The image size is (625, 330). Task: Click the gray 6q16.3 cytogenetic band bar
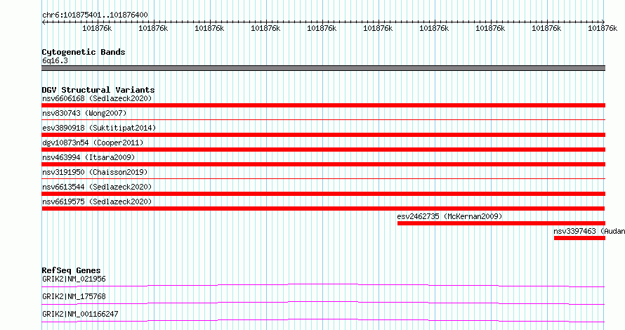[x=323, y=68]
